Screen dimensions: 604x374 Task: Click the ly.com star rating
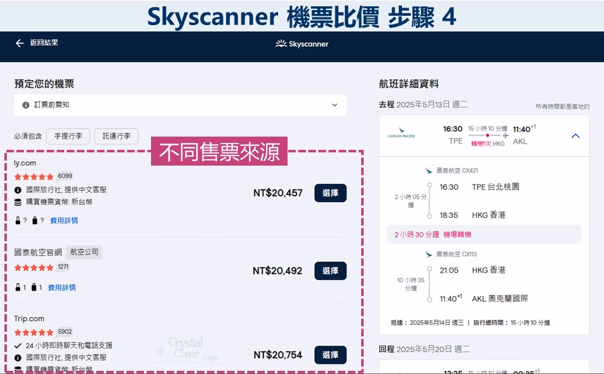pos(34,176)
